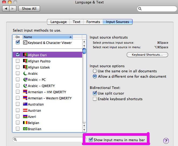Switch to the Text tab
Screen dimensions: 178x146
click(x=77, y=22)
